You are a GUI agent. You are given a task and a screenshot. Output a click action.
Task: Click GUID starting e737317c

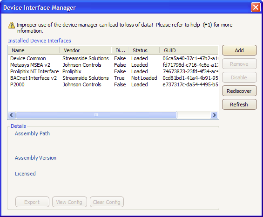point(190,84)
